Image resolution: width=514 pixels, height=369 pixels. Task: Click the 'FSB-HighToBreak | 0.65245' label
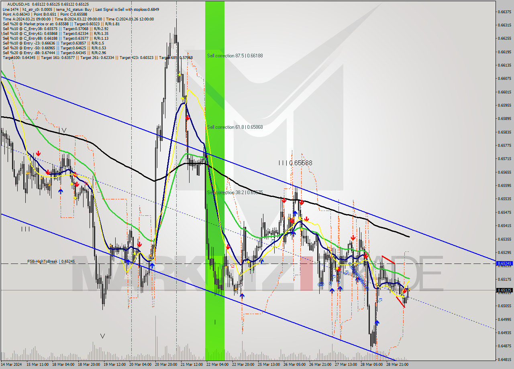pyautogui.click(x=51, y=261)
